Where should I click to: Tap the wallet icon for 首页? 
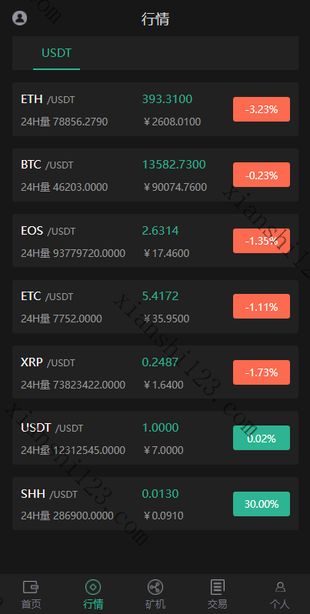pos(31,587)
